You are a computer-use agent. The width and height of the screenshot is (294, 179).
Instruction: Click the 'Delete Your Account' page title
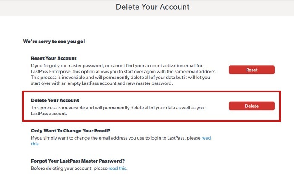(147, 7)
